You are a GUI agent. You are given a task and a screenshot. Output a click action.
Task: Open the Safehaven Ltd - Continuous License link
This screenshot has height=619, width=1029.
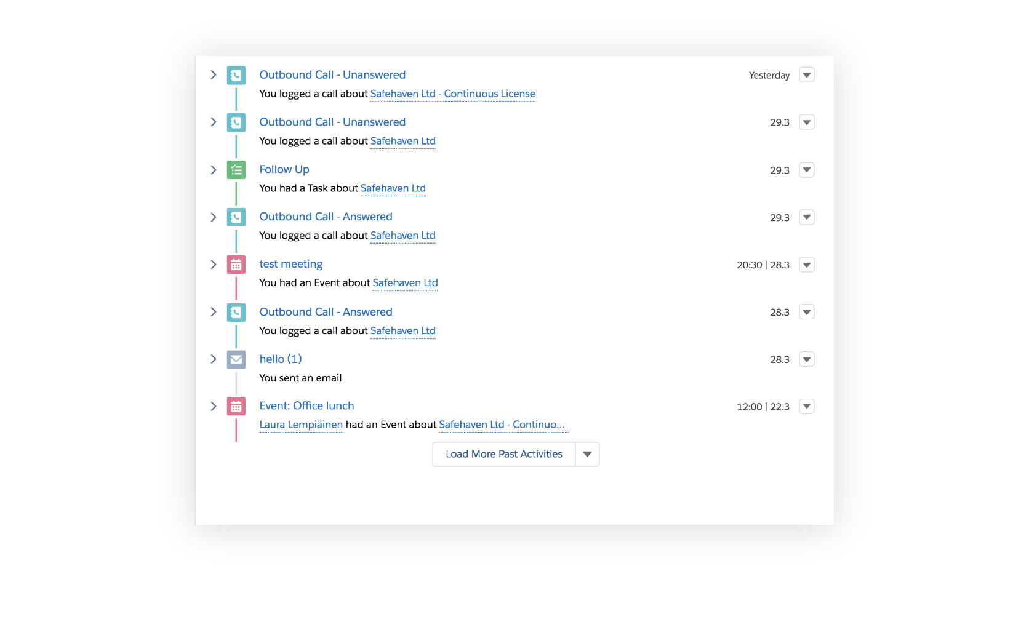click(452, 94)
